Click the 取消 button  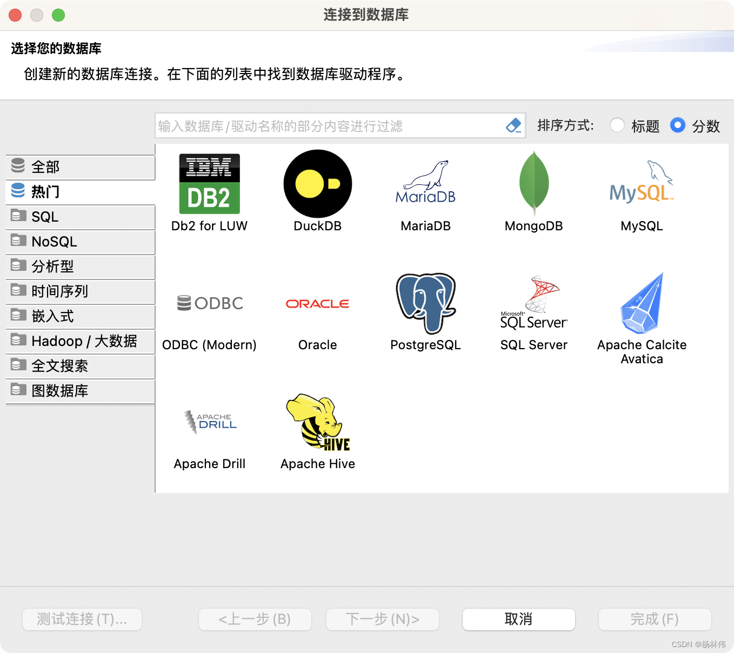[x=519, y=619]
